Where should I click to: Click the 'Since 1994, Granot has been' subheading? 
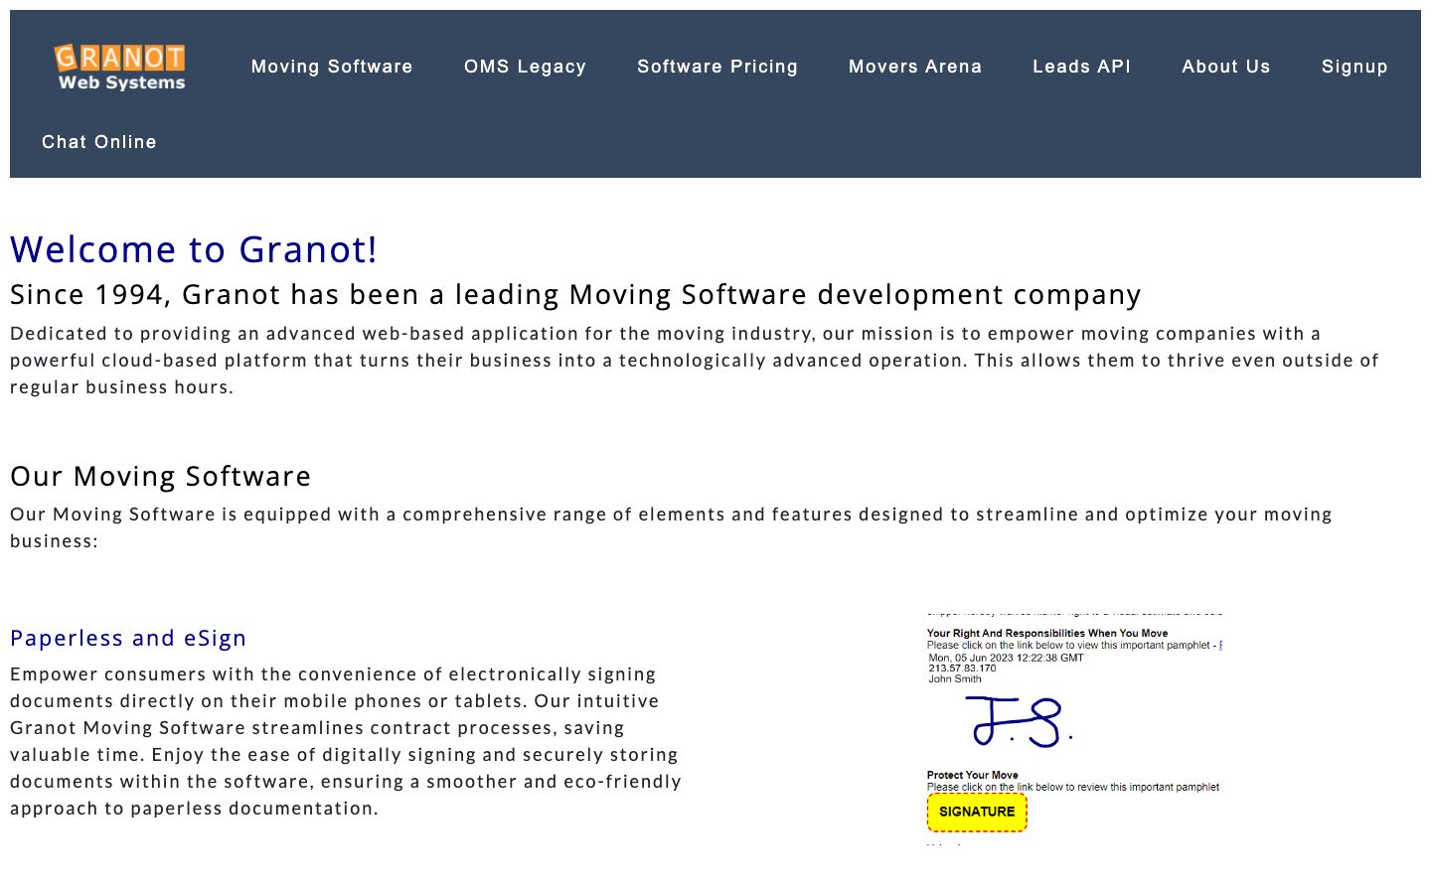[x=575, y=294]
